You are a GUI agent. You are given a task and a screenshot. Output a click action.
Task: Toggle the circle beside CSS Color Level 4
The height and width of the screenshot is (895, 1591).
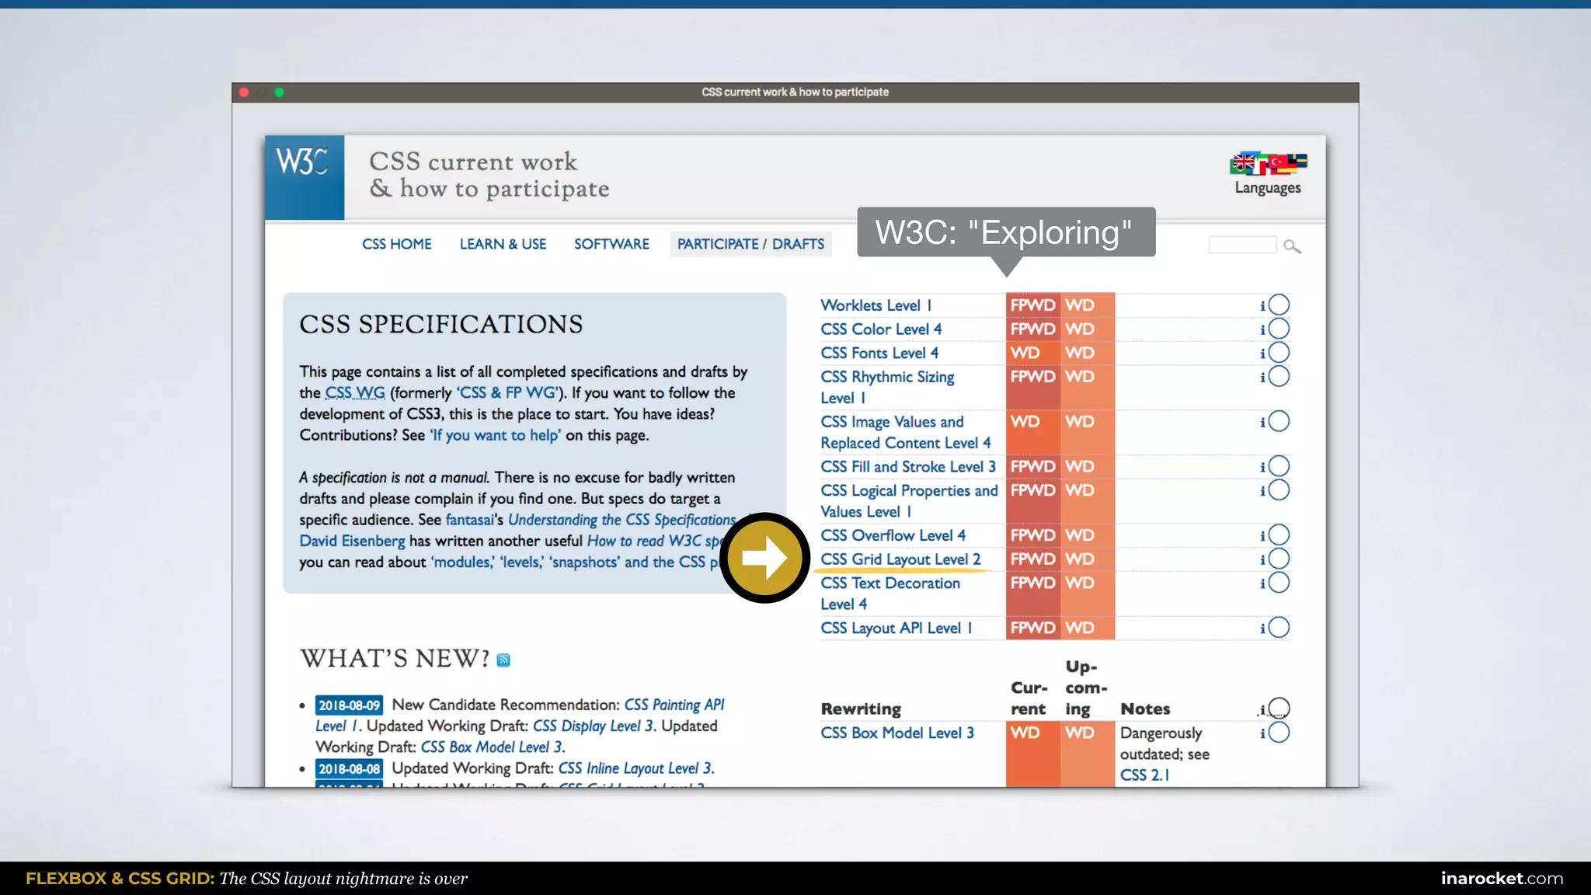point(1279,329)
